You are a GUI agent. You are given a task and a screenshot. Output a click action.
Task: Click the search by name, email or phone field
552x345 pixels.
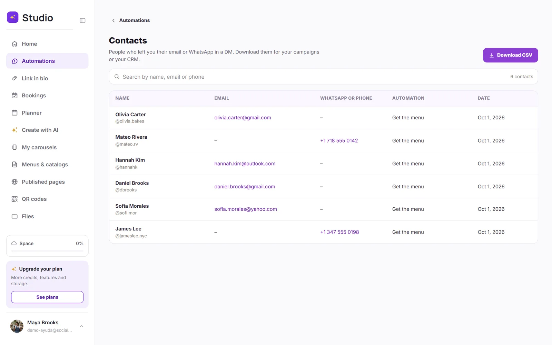click(x=323, y=77)
